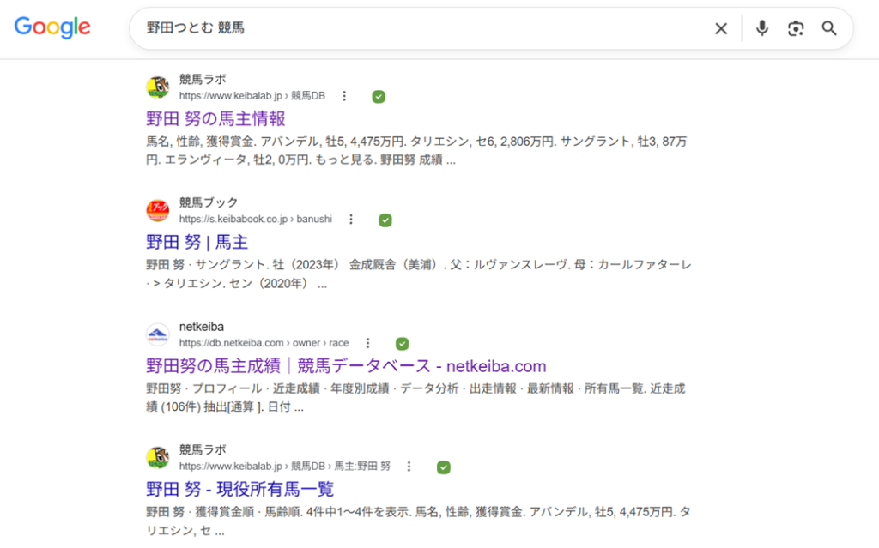The width and height of the screenshot is (879, 548).
Task: Click snippet starting 馬名, 性齢, 獲得賞金
Action: pos(416,151)
